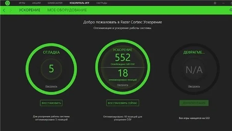Click the ДЕФРАГМЕНТАЦИЯ button
Image resolution: width=232 pixels, height=131 pixels.
point(194,103)
